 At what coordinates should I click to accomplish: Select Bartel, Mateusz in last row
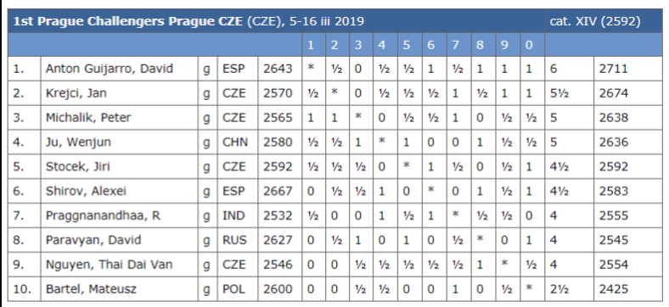[91, 289]
